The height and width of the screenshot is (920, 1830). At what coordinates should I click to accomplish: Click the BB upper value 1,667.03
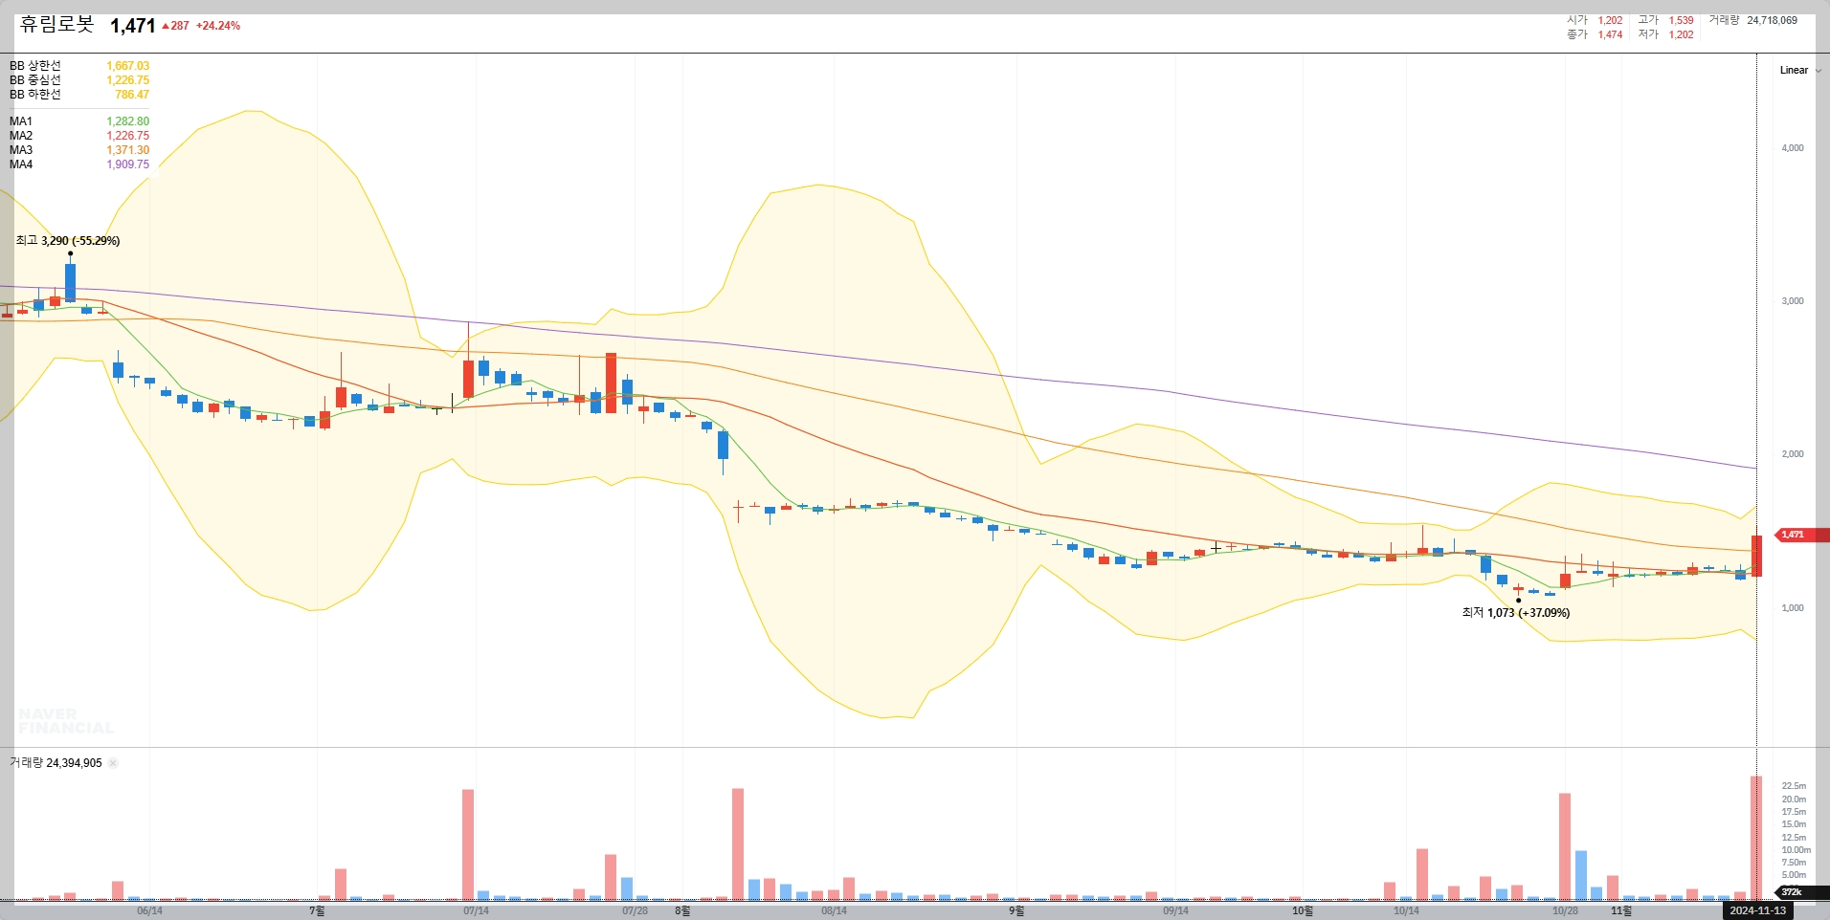point(128,66)
